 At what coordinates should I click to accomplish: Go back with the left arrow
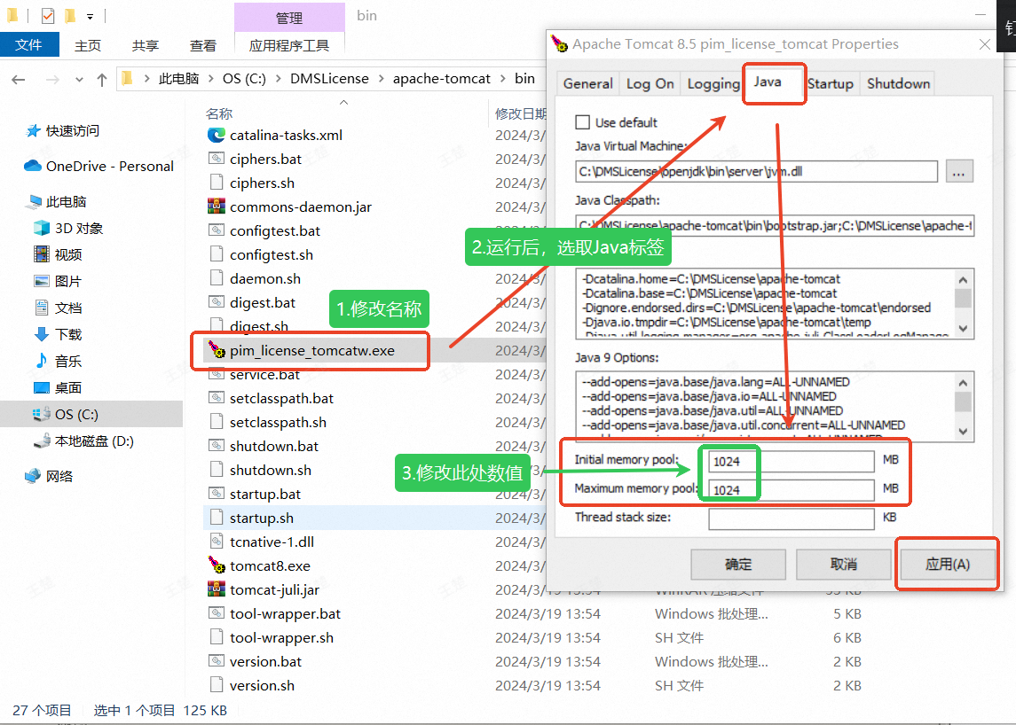[18, 80]
